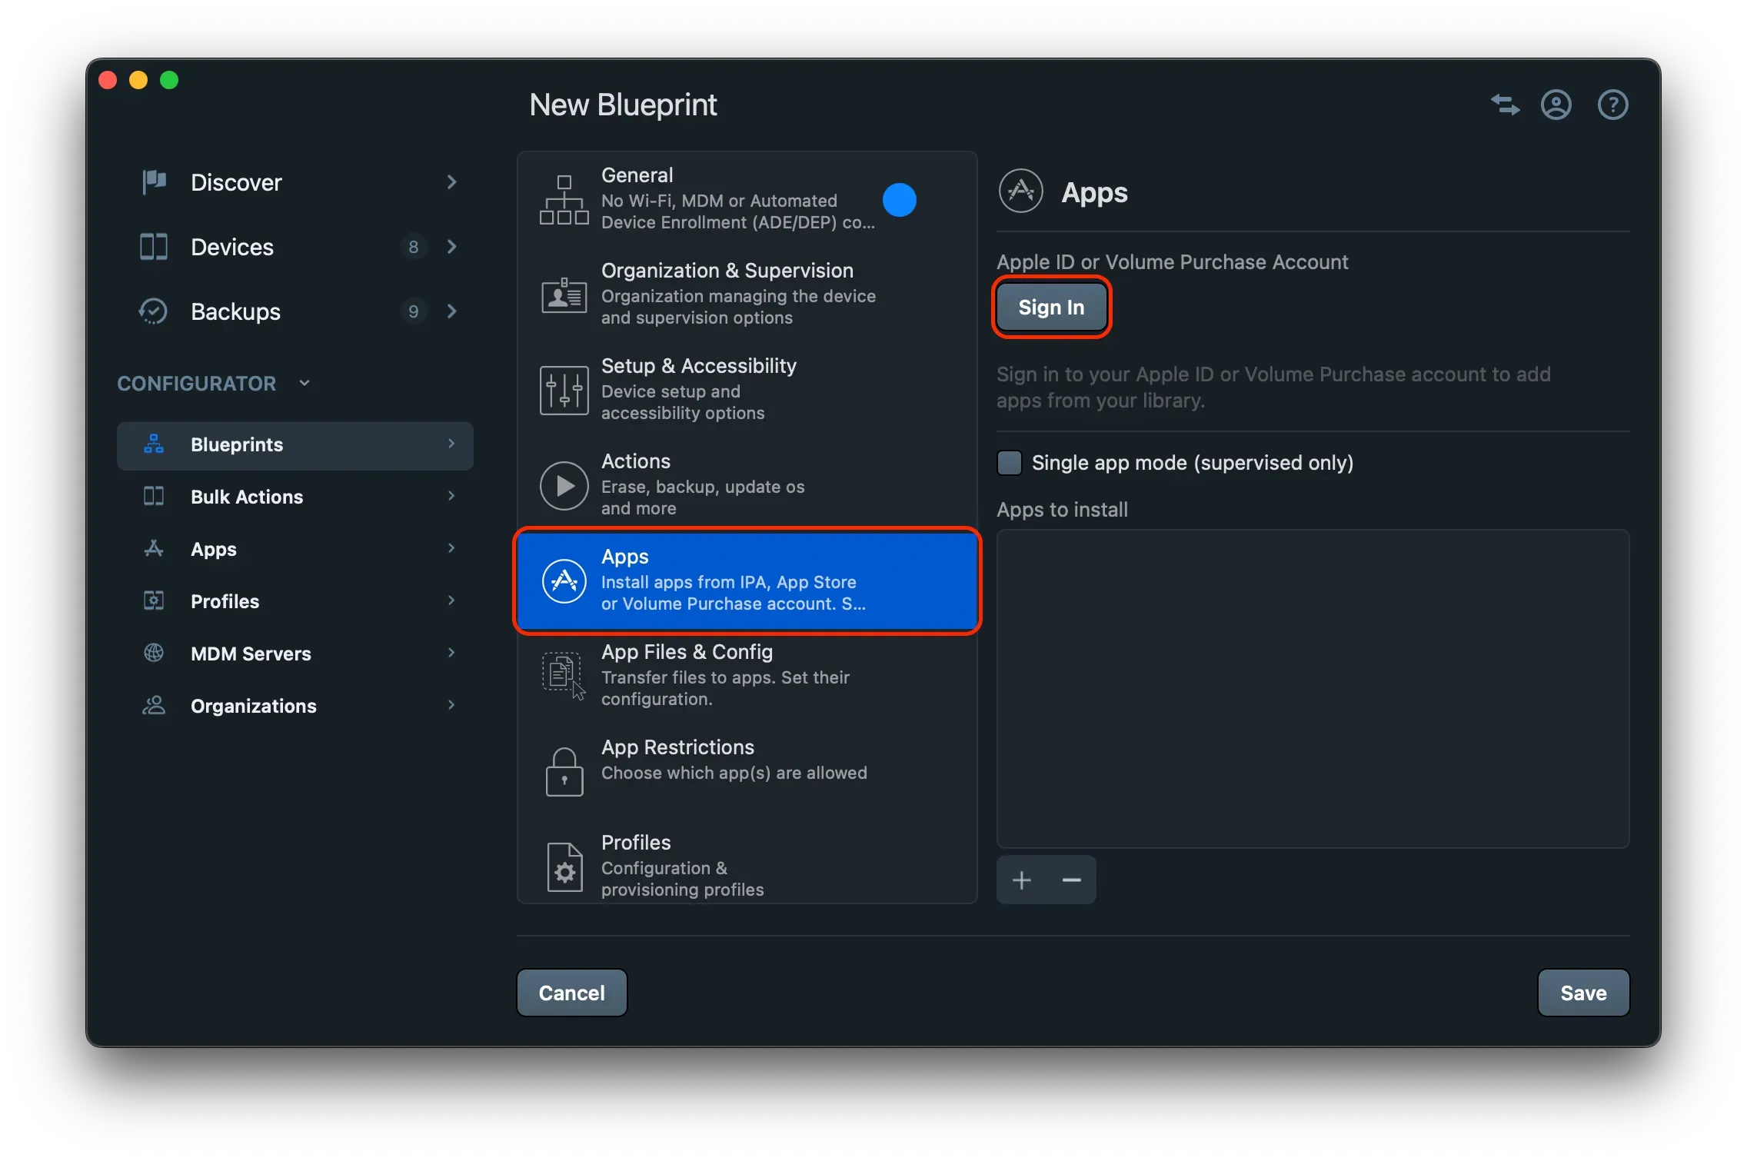Collapse the CONFIGURATOR section
This screenshot has width=1747, height=1161.
pyautogui.click(x=304, y=382)
